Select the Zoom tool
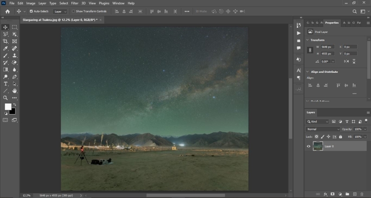 pos(5,98)
